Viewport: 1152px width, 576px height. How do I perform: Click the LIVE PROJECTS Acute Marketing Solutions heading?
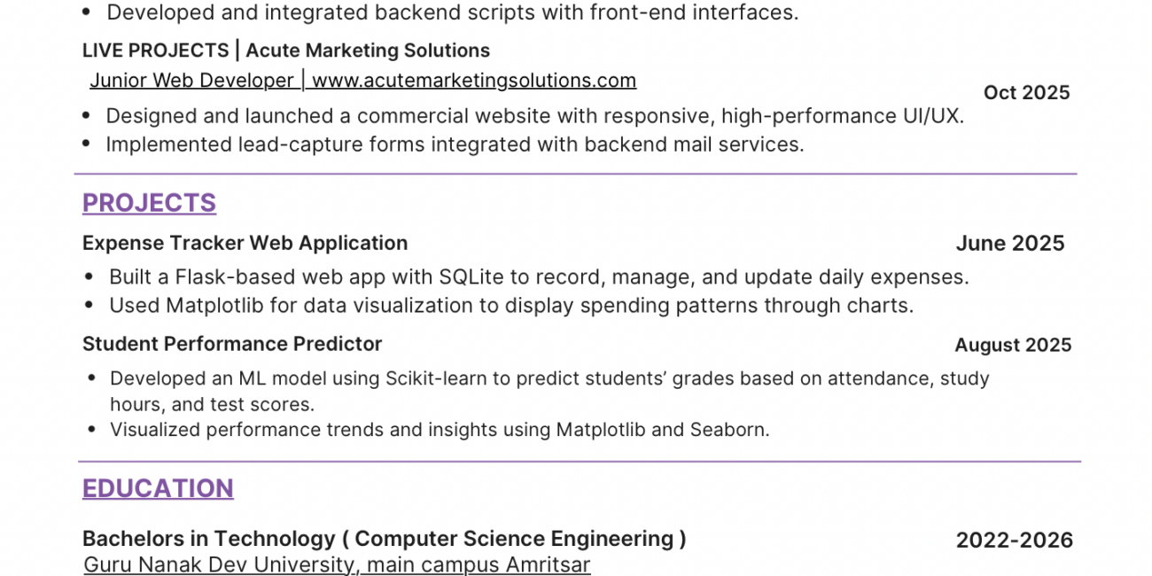tap(285, 51)
